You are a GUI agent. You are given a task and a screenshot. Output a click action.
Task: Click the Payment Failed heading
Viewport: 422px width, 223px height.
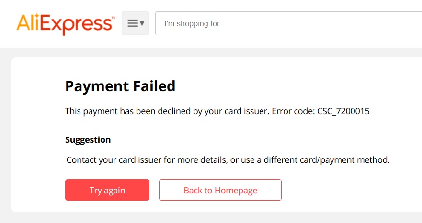(x=120, y=86)
